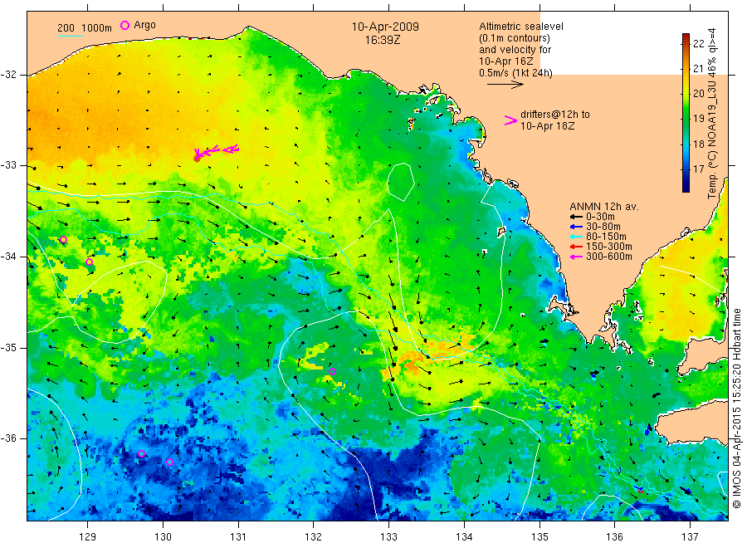This screenshot has height=548, width=747.
Task: Click the '0-30m' legend label
Action: pyautogui.click(x=600, y=217)
